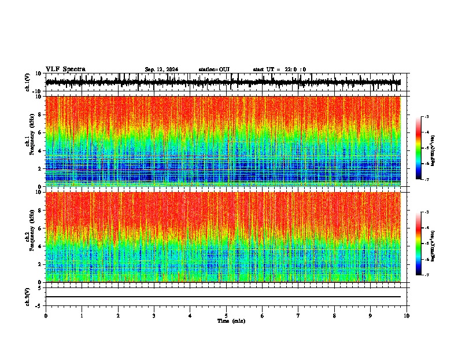
Task: Click time axis tick label '5'
Action: coord(226,316)
